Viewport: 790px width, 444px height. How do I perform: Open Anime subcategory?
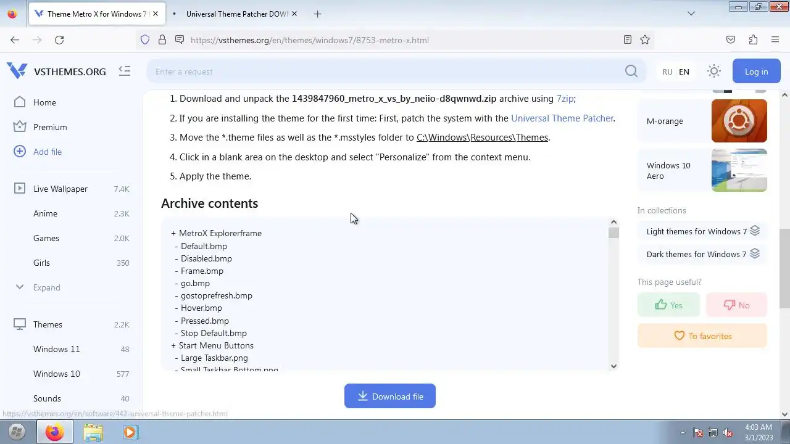click(45, 213)
